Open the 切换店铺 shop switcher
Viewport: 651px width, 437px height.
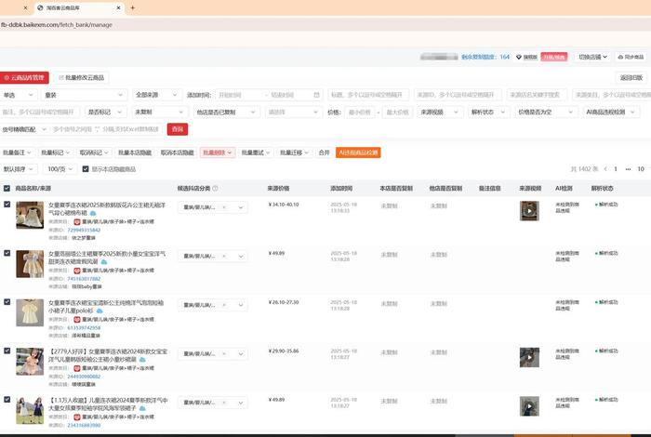pyautogui.click(x=593, y=57)
